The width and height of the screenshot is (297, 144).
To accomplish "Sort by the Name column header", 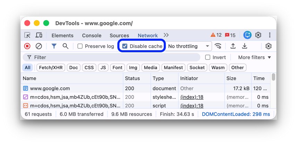I will pos(72,79).
